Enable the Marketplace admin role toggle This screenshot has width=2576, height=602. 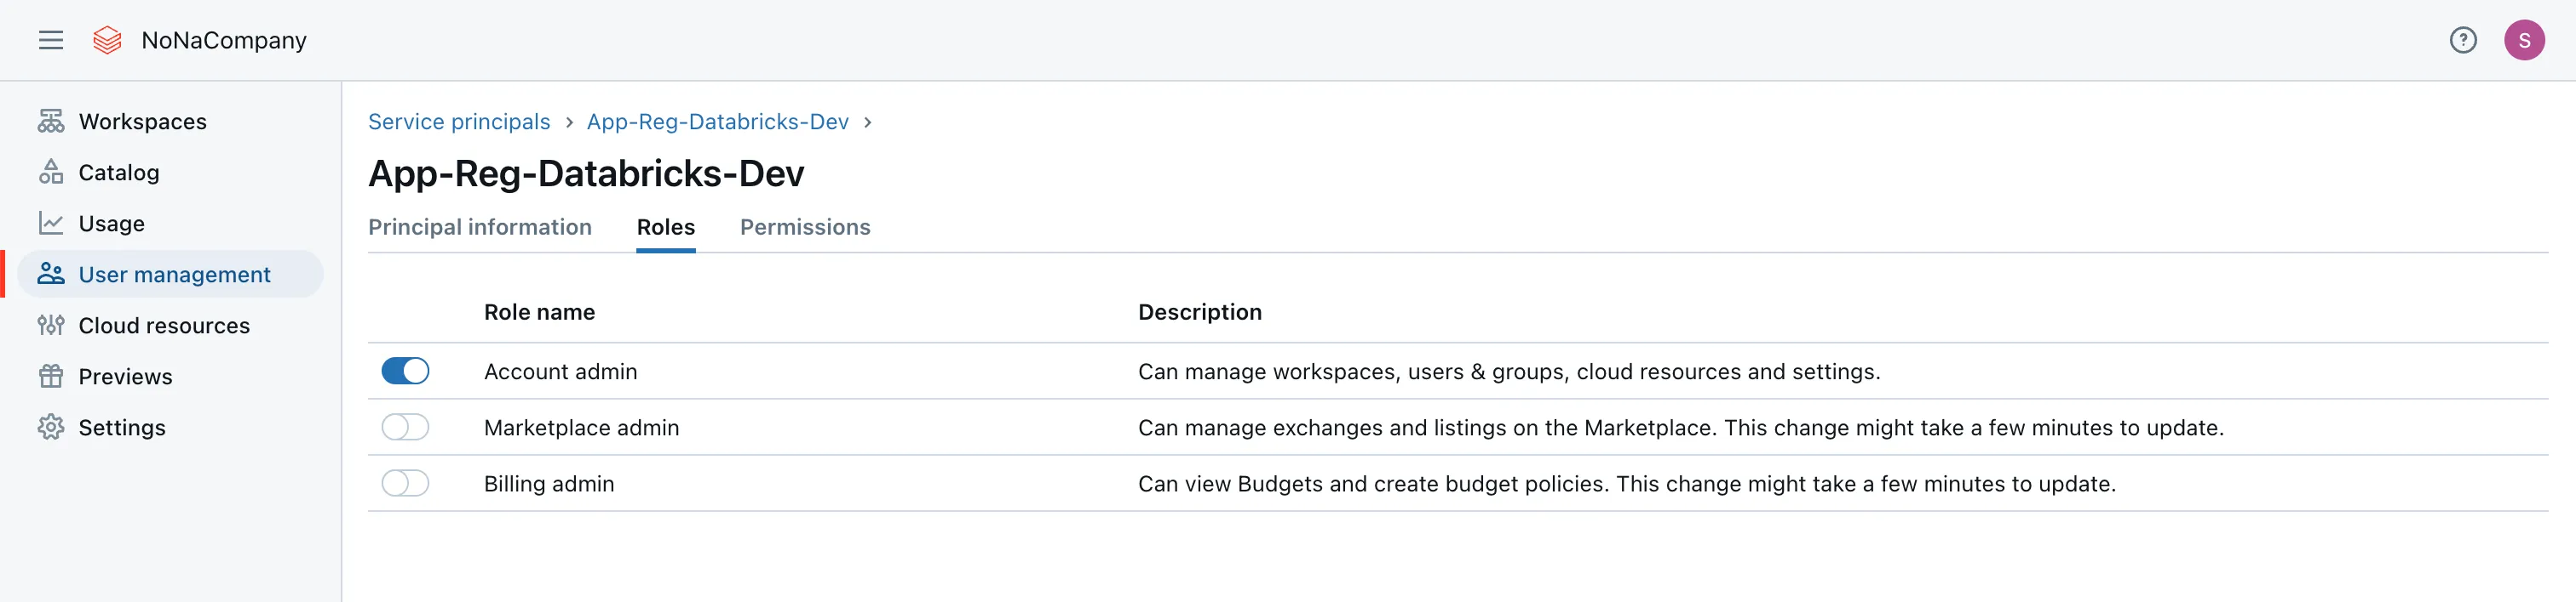click(405, 428)
